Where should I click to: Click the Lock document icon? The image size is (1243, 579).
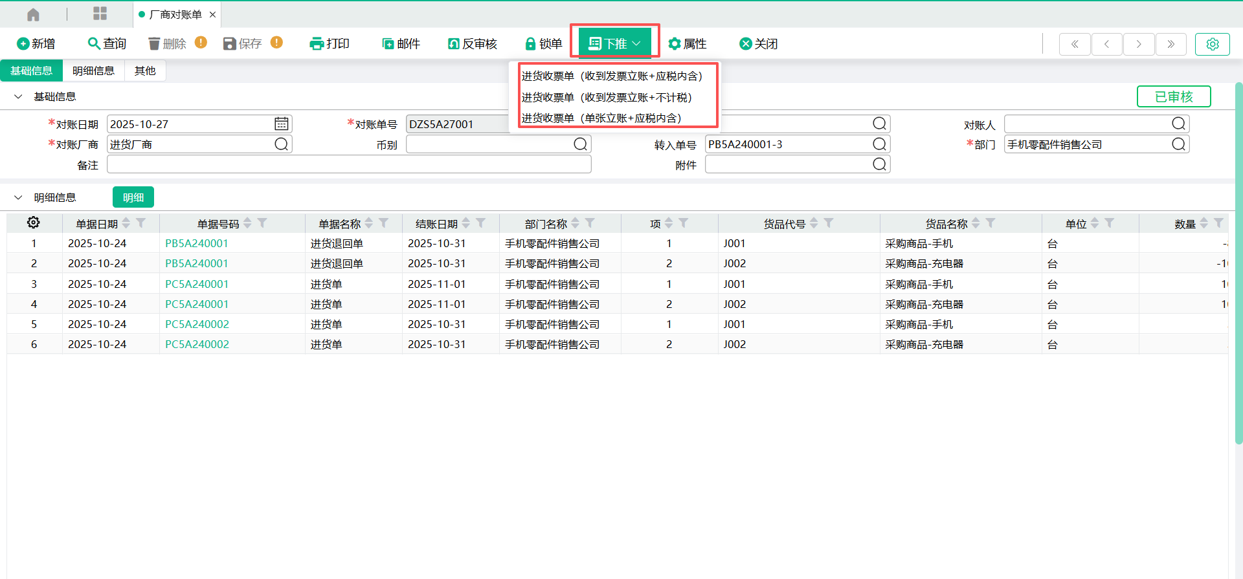(x=530, y=44)
